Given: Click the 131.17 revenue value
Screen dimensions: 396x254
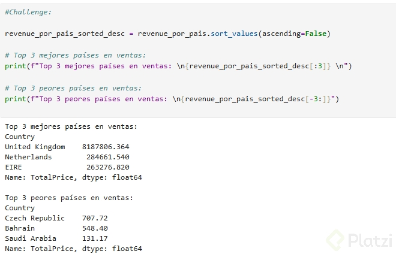Looking at the screenshot, I should tap(95, 238).
